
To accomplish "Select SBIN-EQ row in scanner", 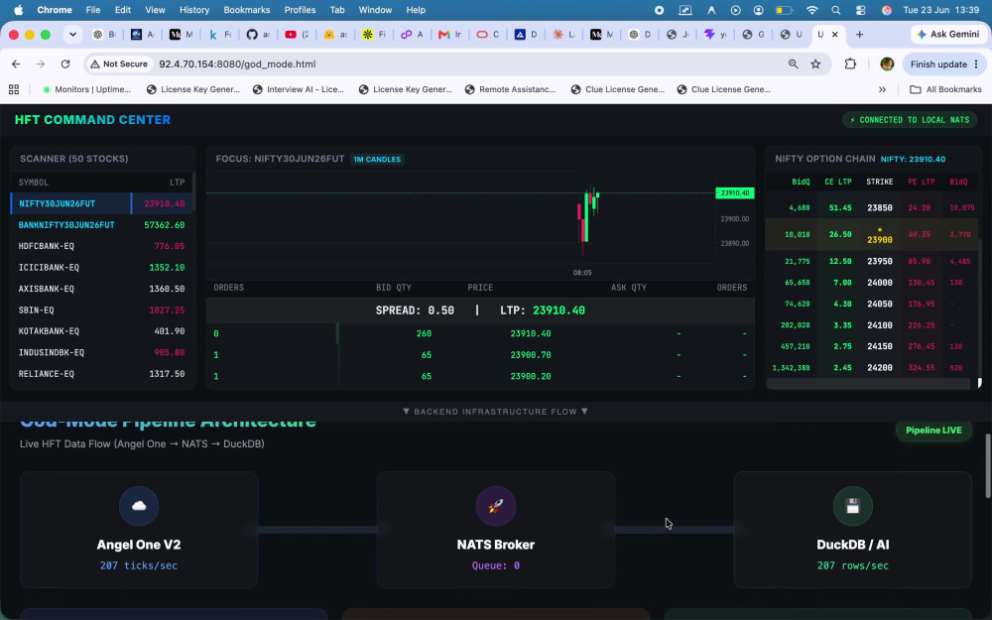I will 102,310.
